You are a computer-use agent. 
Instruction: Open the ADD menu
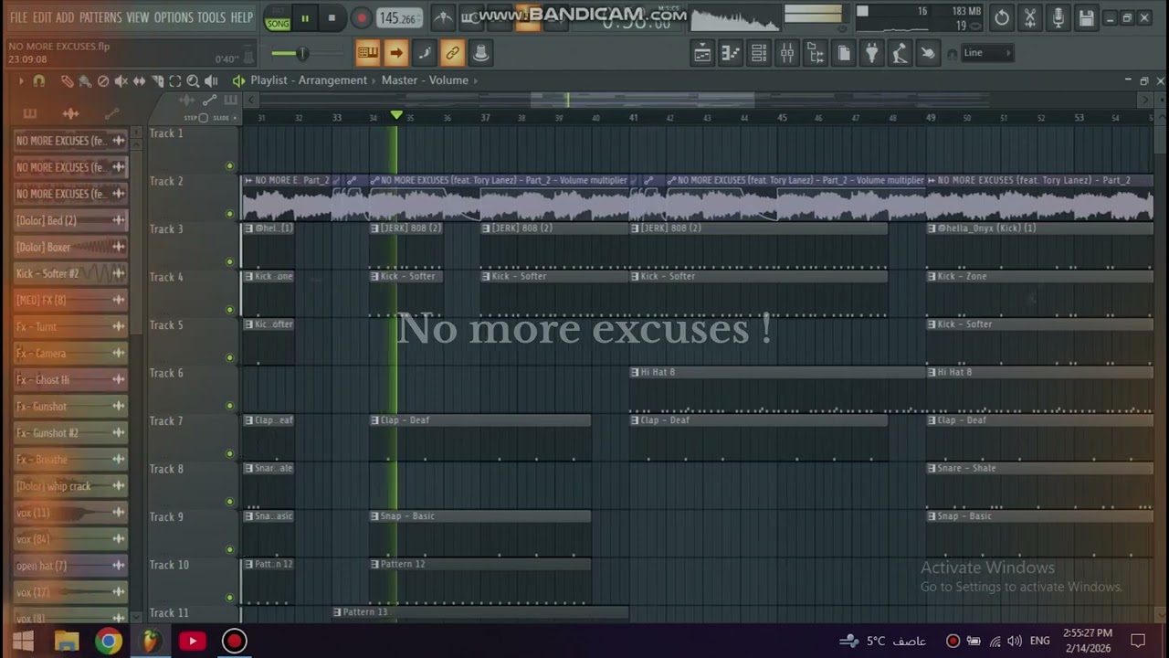[65, 17]
